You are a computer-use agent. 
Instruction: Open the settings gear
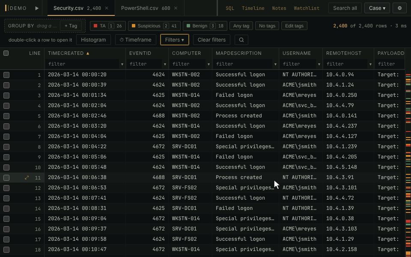pos(399,8)
